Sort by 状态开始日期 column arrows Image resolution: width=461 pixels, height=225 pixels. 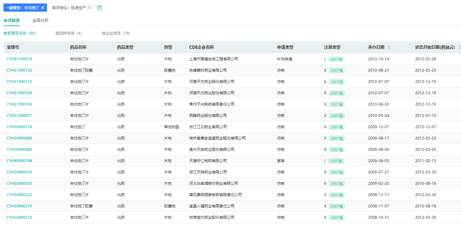tap(459, 47)
